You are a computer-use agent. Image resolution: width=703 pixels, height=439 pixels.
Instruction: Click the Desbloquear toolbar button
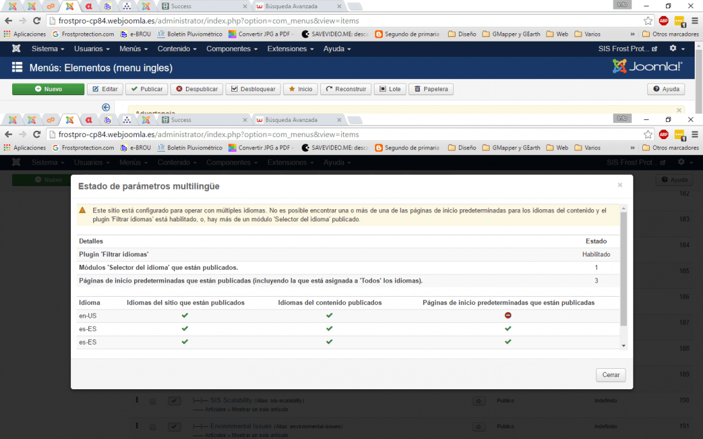click(x=253, y=89)
